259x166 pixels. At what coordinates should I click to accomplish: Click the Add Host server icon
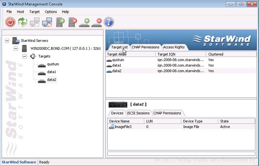(x=60, y=22)
